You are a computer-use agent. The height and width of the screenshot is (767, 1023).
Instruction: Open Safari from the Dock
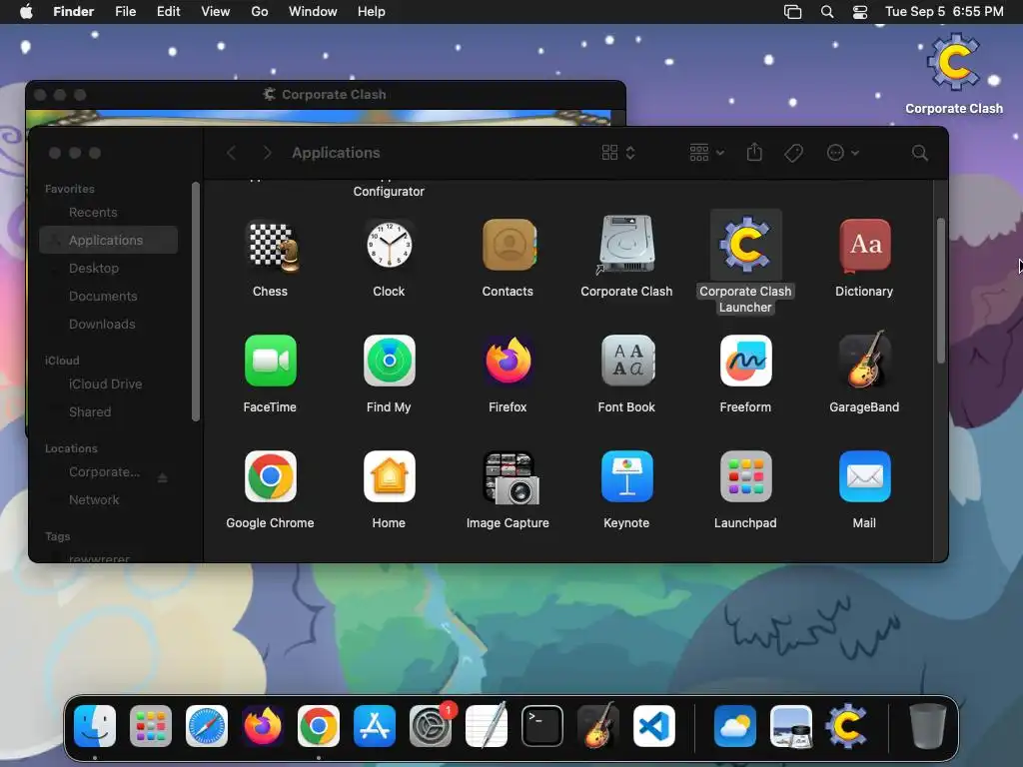207,726
